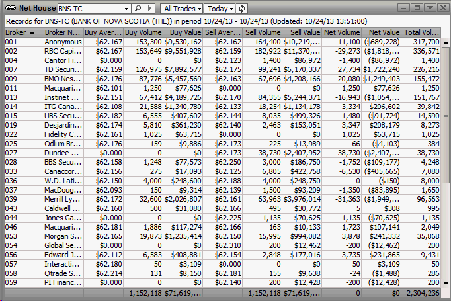Sort by the Broker Name column header

pyautogui.click(x=63, y=32)
